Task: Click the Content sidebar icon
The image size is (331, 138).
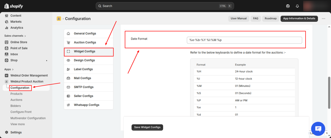Action: (7, 16)
